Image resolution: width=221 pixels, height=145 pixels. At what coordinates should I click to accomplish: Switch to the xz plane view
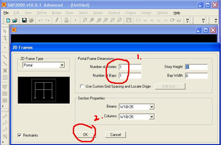point(152,21)
